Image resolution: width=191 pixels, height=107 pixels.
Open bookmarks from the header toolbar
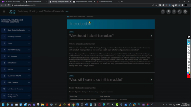coord(168,12)
